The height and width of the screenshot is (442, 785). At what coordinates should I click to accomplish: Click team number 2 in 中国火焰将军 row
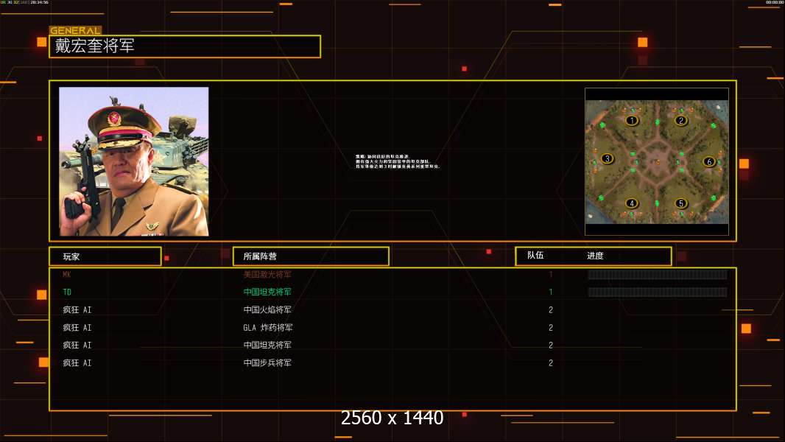551,310
